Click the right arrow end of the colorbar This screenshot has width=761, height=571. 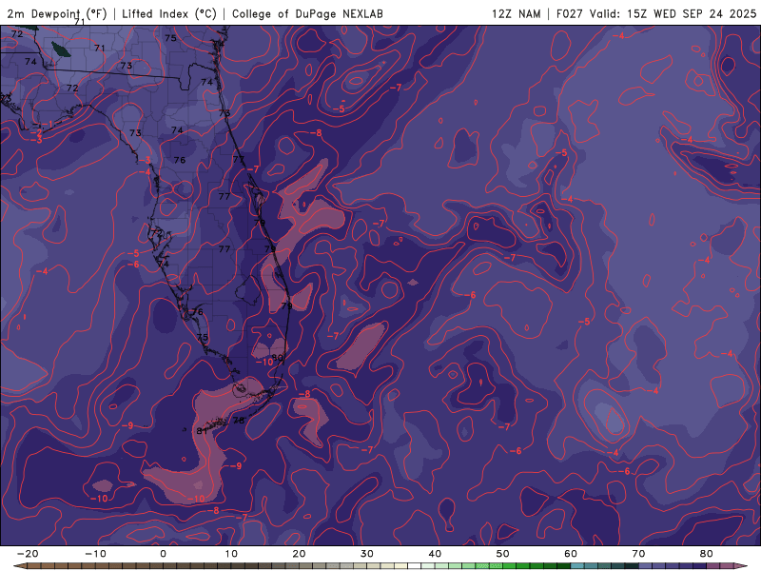point(742,566)
